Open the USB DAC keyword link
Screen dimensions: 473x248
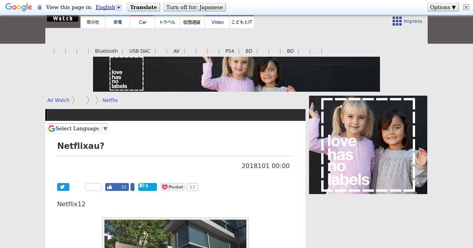pos(140,51)
